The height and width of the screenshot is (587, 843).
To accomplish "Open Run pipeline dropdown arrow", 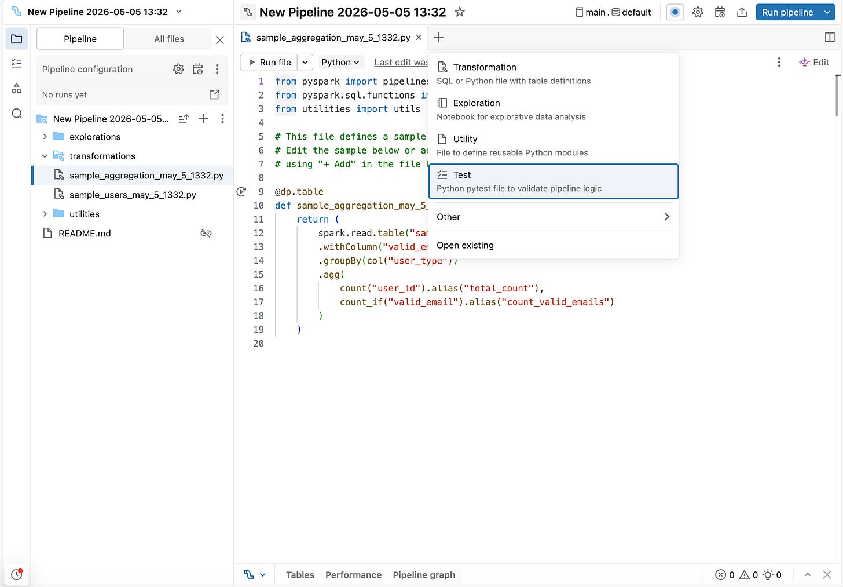I will [827, 12].
